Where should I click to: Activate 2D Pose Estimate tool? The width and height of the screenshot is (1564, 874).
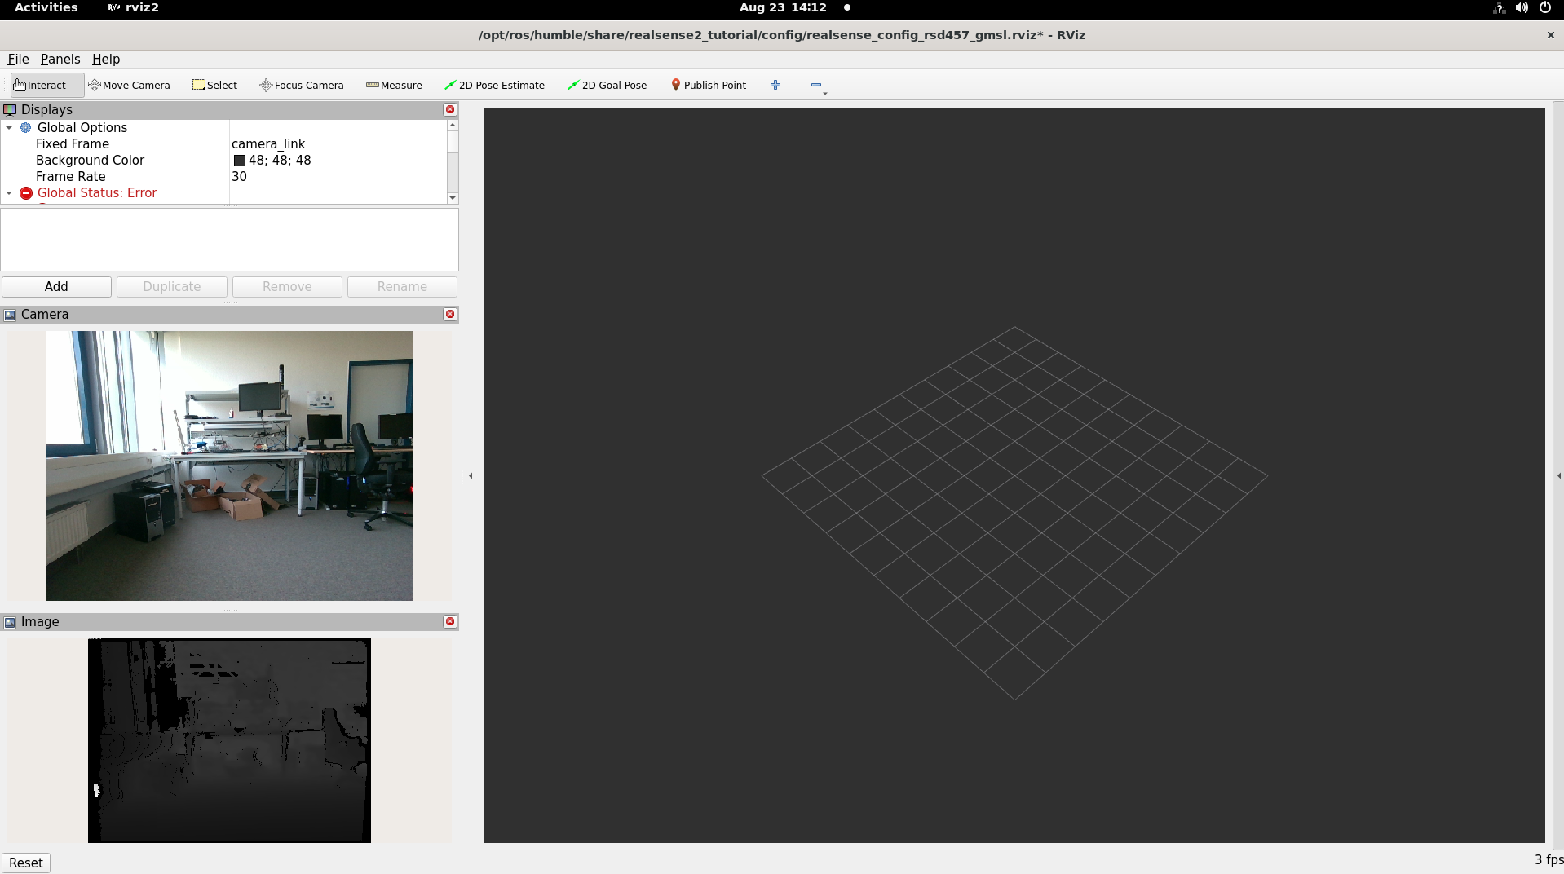point(494,85)
